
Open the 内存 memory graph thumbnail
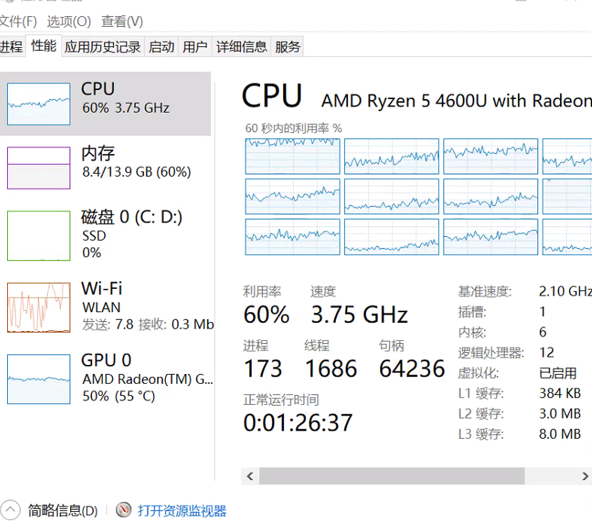click(39, 168)
